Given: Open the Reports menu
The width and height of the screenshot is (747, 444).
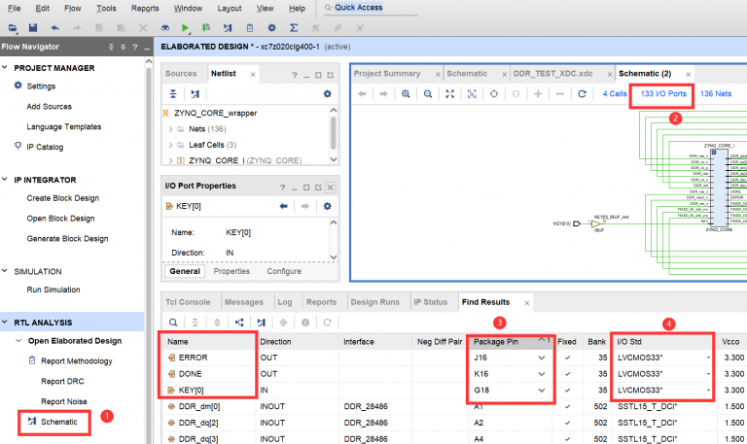Looking at the screenshot, I should 145,8.
